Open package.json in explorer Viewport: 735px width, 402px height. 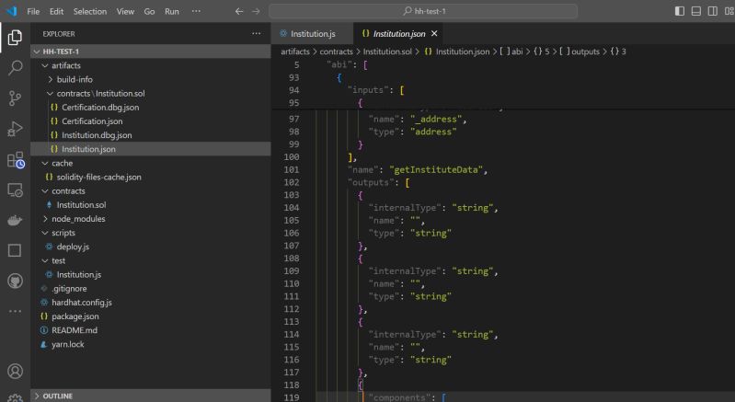point(151,316)
